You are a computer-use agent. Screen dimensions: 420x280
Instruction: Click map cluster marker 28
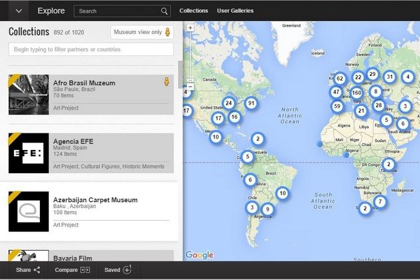tap(379, 105)
